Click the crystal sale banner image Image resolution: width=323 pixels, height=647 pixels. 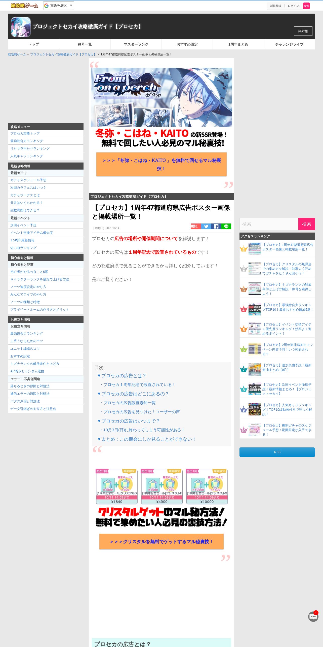point(161,498)
